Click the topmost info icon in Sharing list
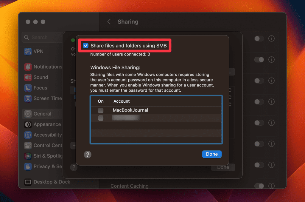 (271, 38)
